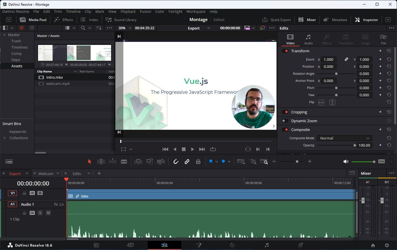
Task: Go to Project Manager home icon
Action: click(x=373, y=245)
